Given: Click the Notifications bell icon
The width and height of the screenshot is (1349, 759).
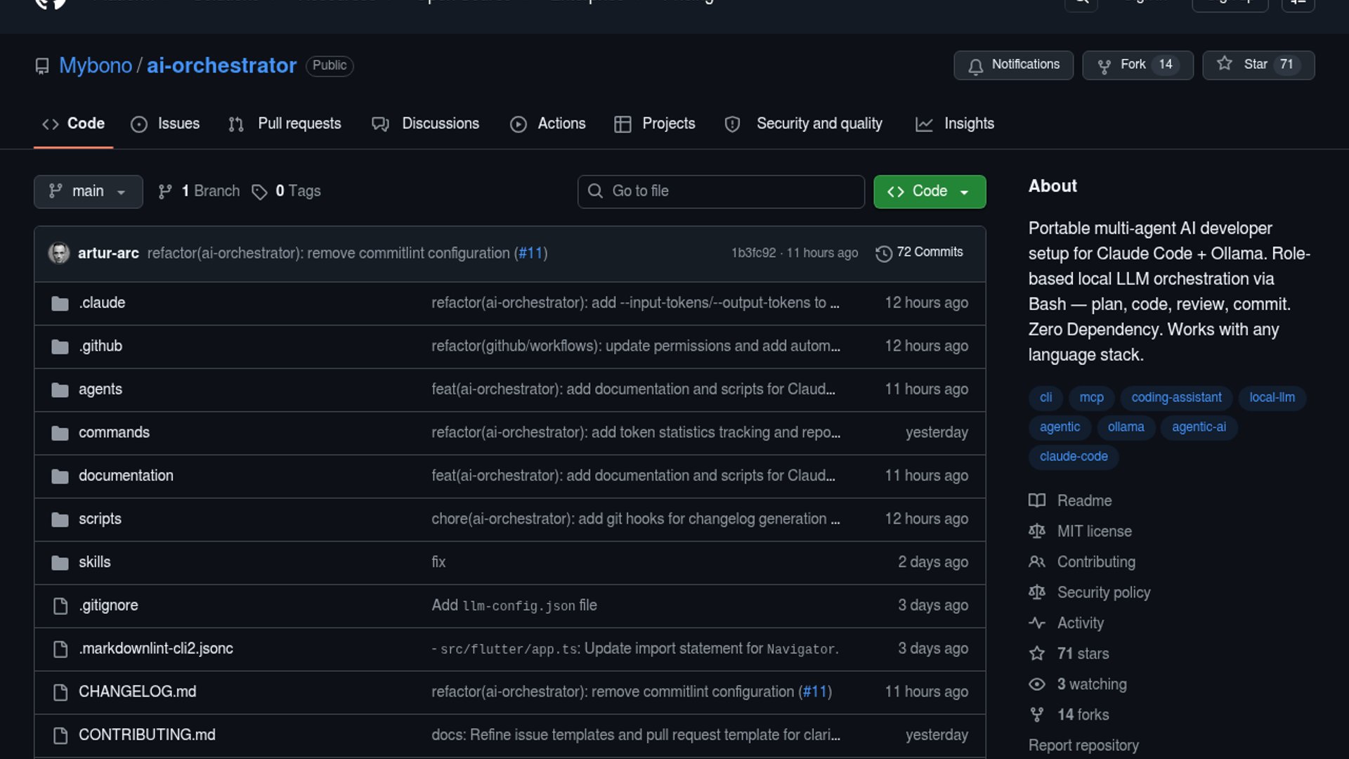Looking at the screenshot, I should point(975,66).
